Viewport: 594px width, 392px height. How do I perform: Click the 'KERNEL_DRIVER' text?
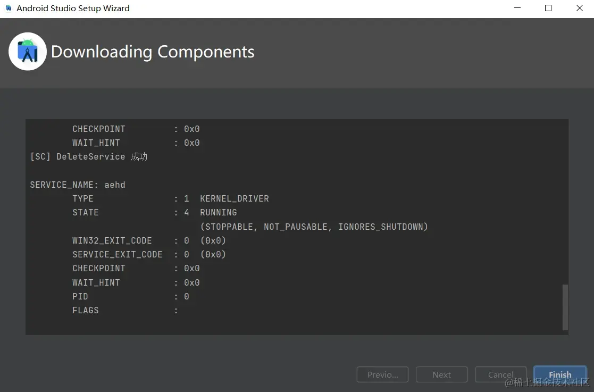pyautogui.click(x=235, y=199)
